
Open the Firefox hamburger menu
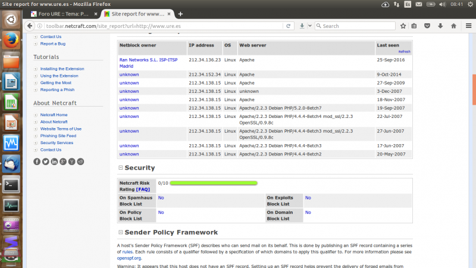tap(468, 26)
